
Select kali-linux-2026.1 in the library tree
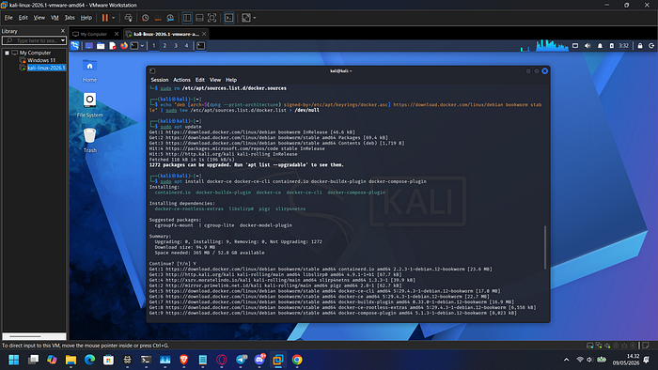[x=47, y=68]
